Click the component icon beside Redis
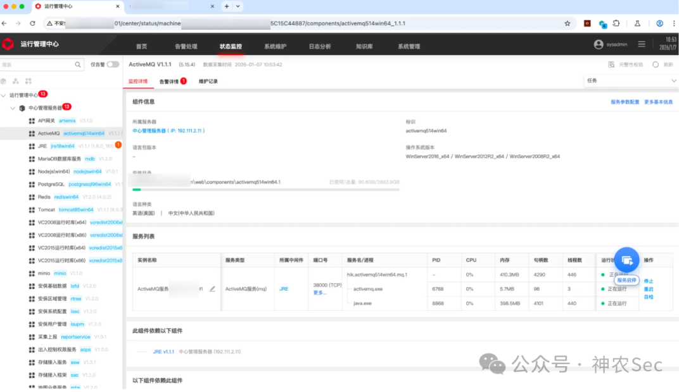The height and width of the screenshot is (392, 684). tap(32, 197)
